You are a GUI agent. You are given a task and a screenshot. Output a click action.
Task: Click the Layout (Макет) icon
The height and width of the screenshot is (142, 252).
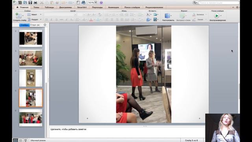pyautogui.click(x=29, y=15)
